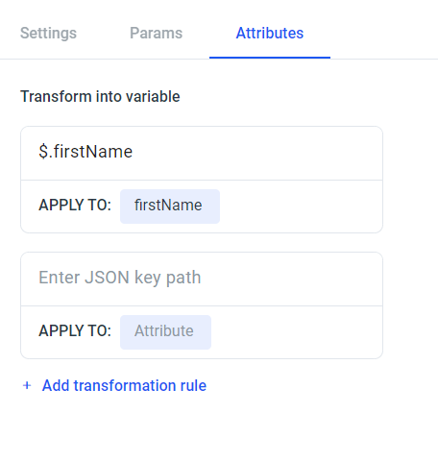This screenshot has width=438, height=462.
Task: Click the word rule in Add transformation rule
Action: click(193, 385)
